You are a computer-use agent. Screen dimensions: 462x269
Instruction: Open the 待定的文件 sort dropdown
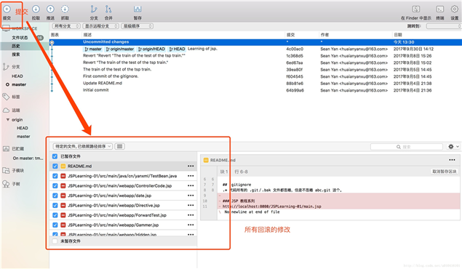[x=83, y=146]
